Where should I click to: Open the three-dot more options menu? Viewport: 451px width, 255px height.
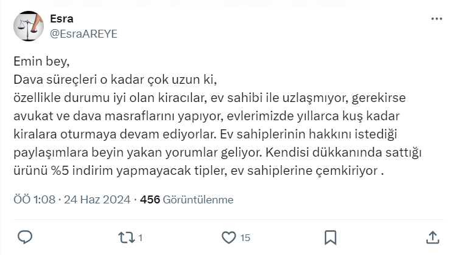pyautogui.click(x=436, y=19)
